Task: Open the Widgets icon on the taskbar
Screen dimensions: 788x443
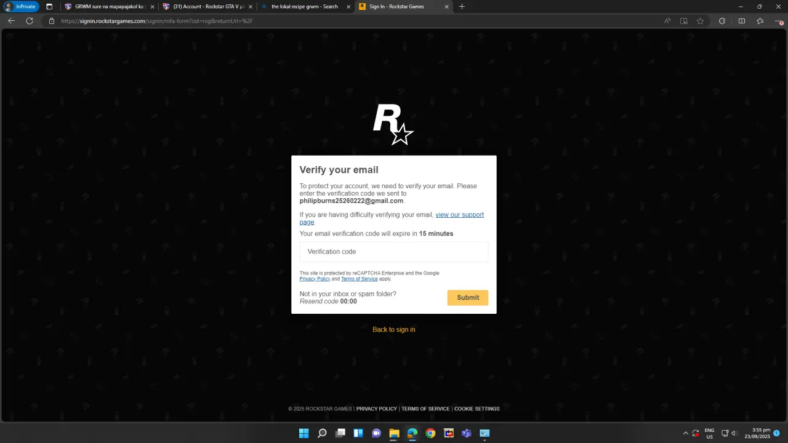Action: click(358, 433)
